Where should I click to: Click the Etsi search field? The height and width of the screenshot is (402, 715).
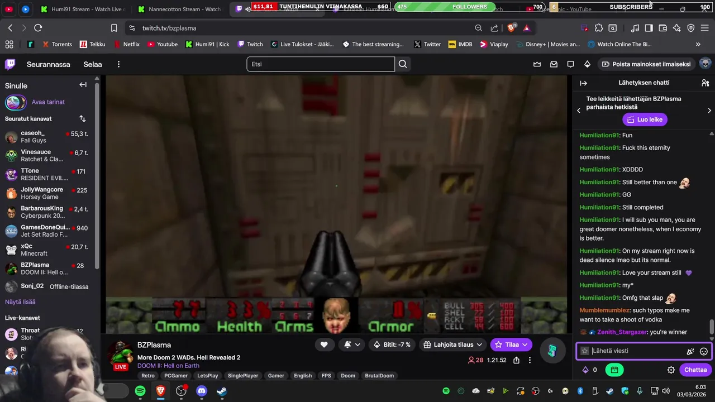pyautogui.click(x=321, y=64)
